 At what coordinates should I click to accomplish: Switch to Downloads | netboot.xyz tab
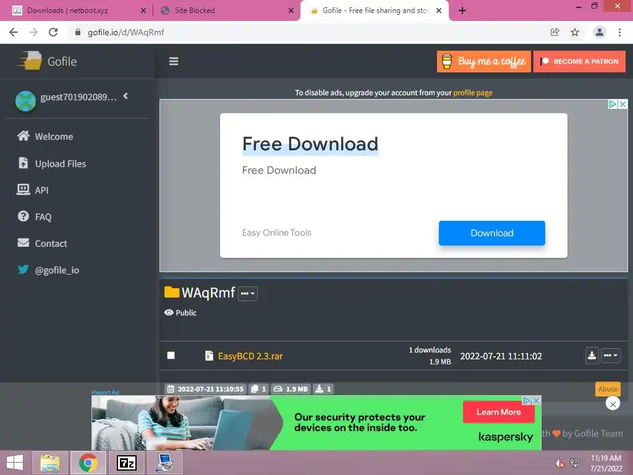[67, 11]
